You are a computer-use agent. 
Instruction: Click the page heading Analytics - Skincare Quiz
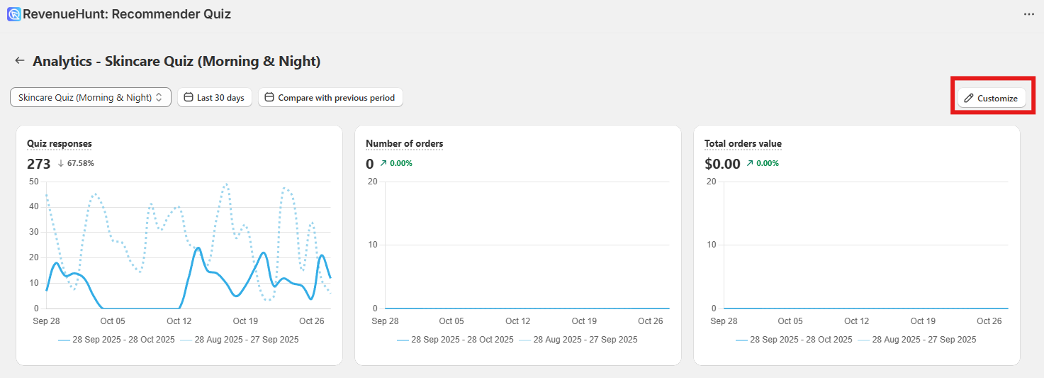[176, 61]
